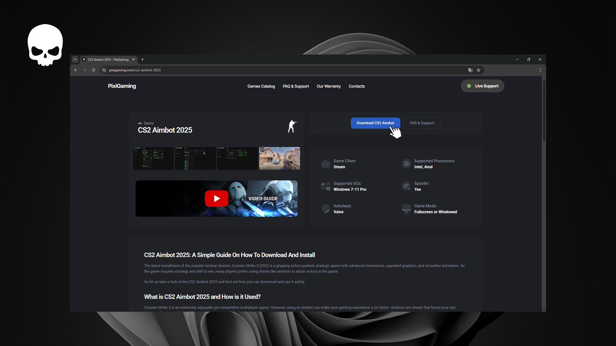Click the Live Support button
This screenshot has width=616, height=346.
pos(483,86)
